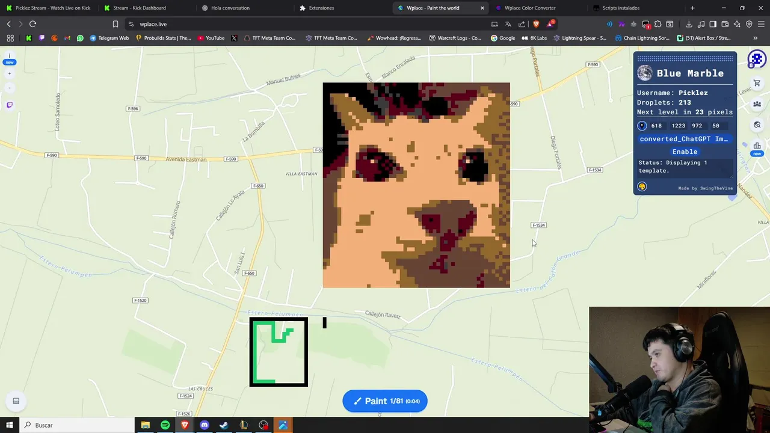The height and width of the screenshot is (433, 770).
Task: Expand hidden bookmarks with double chevron
Action: coord(755,38)
